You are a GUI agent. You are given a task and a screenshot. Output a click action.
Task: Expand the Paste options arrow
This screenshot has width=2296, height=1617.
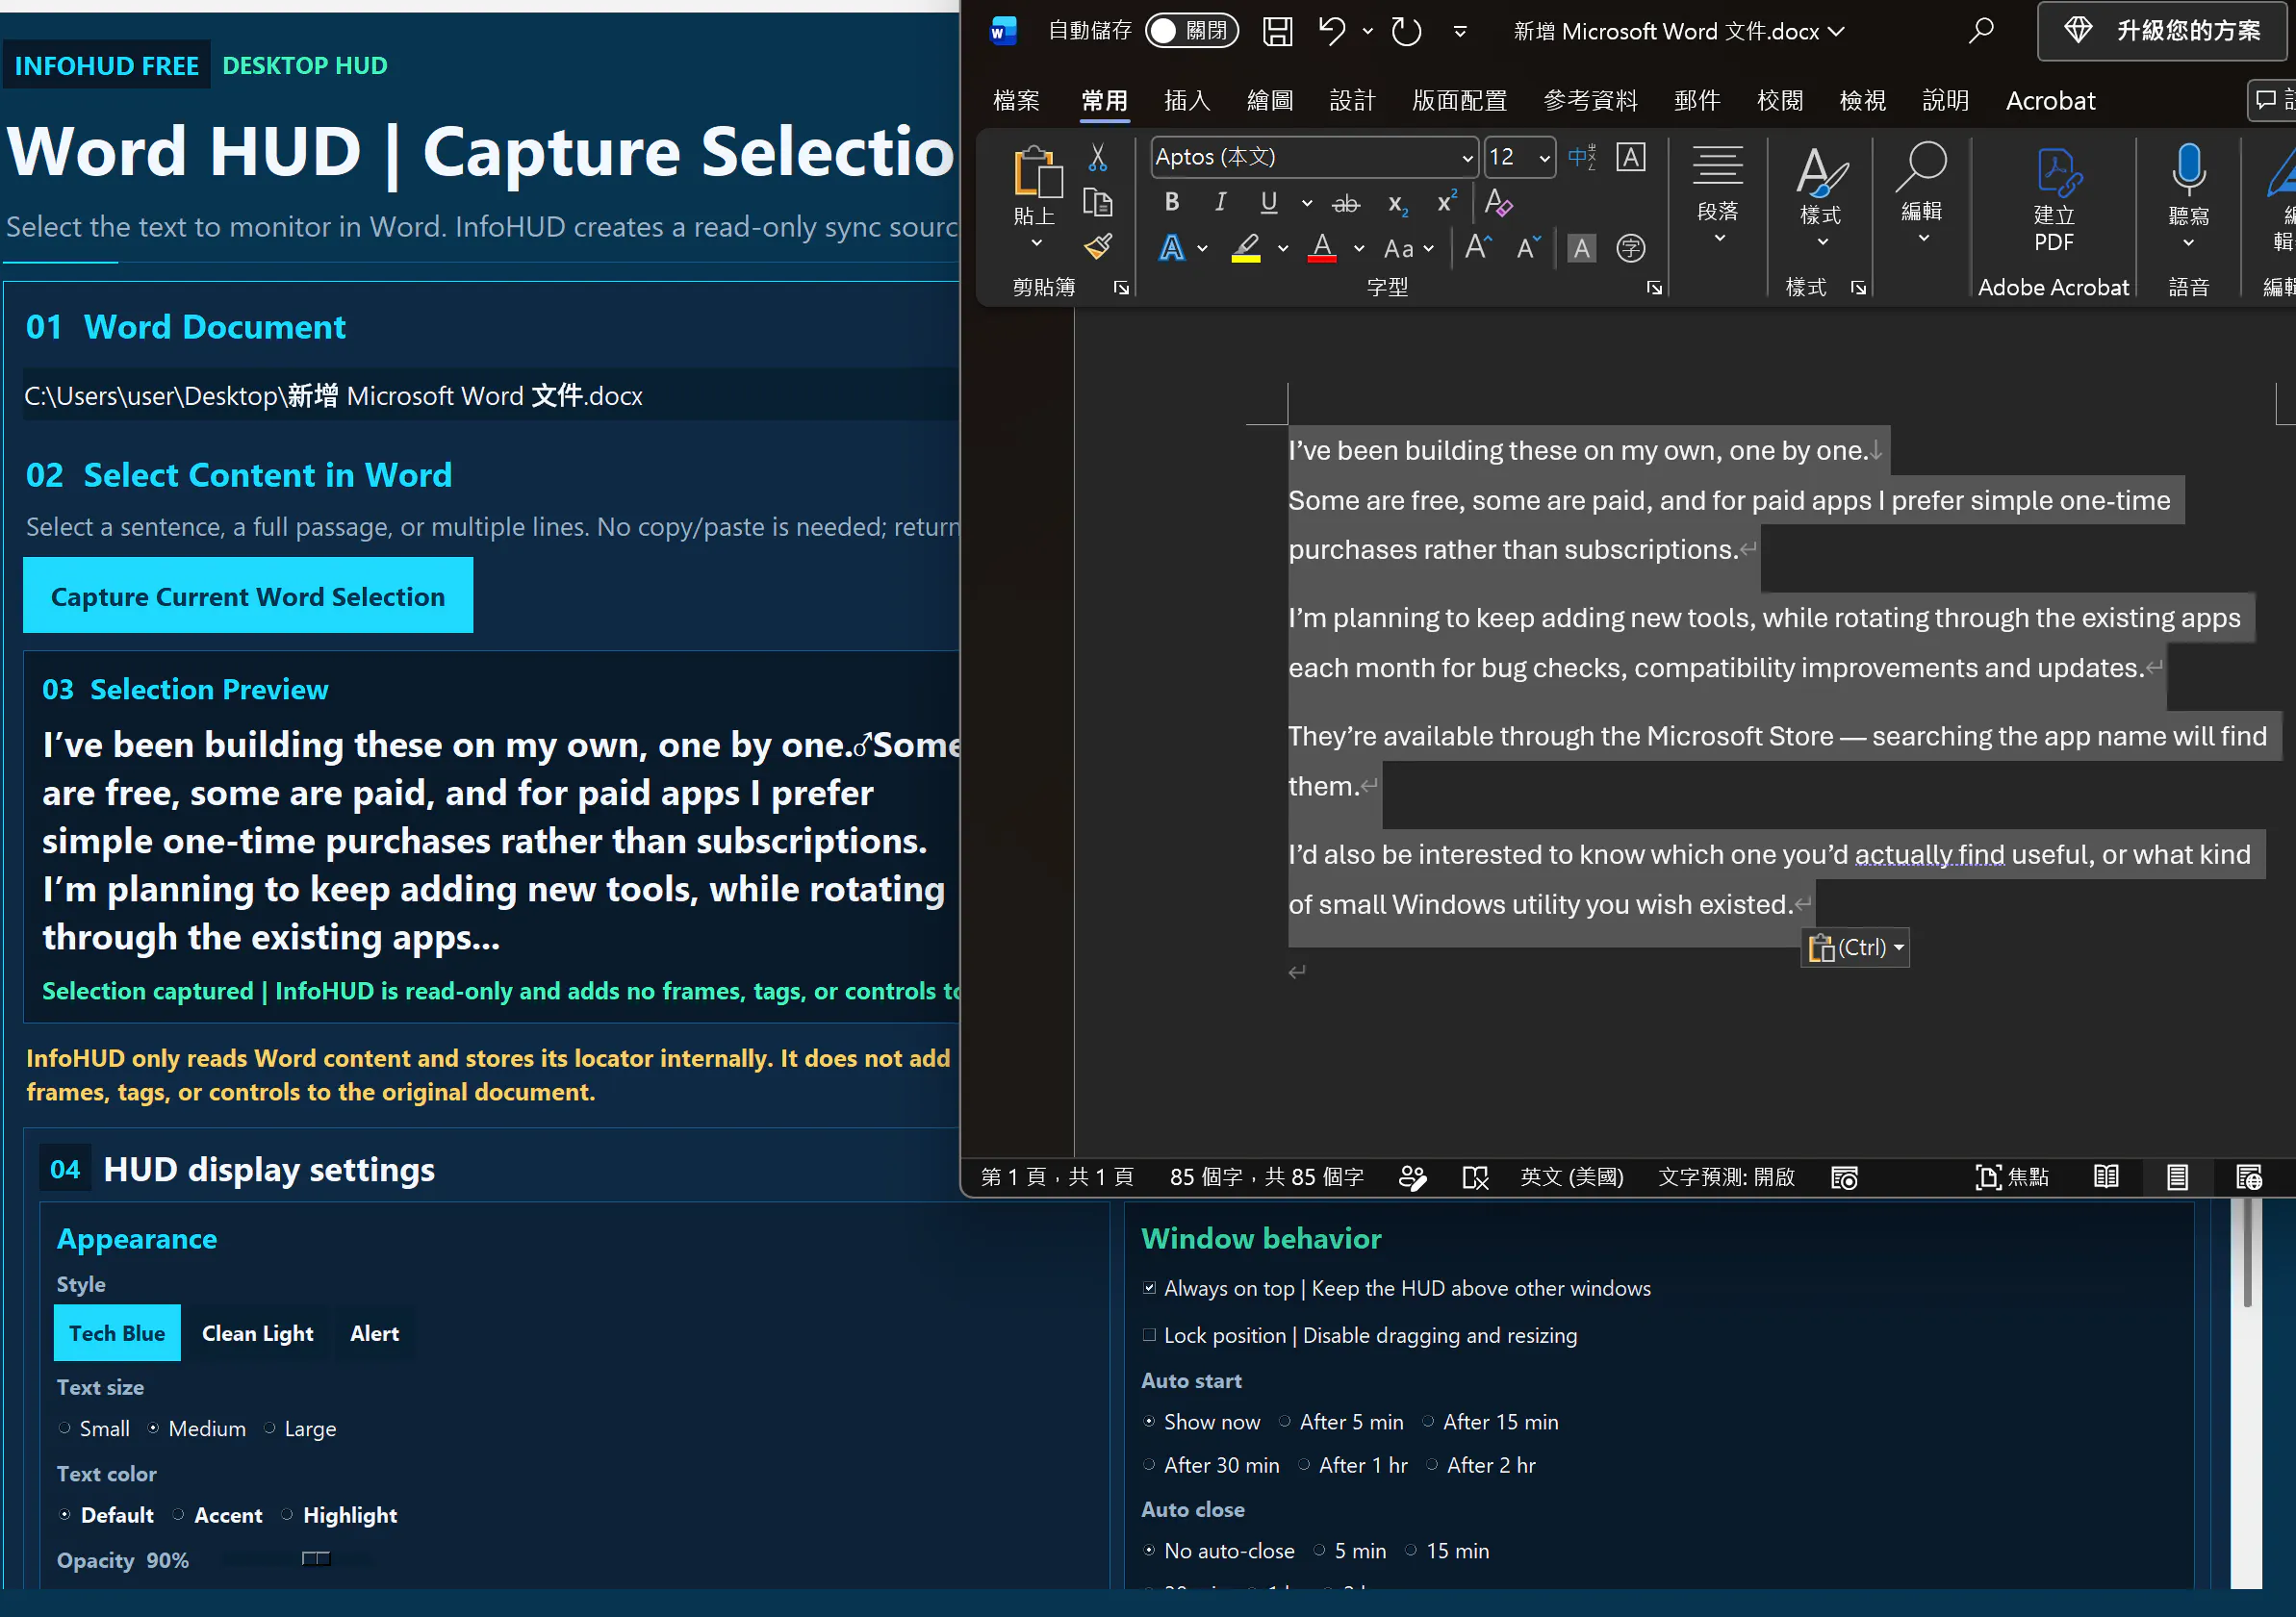pyautogui.click(x=1037, y=242)
